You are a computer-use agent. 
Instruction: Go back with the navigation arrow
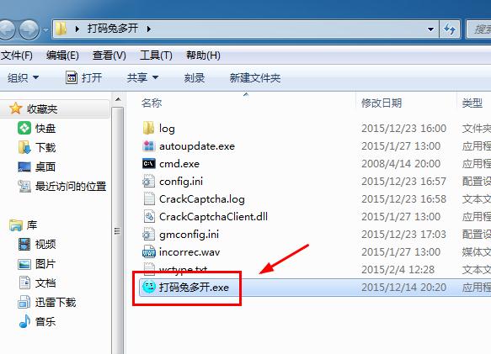point(7,29)
